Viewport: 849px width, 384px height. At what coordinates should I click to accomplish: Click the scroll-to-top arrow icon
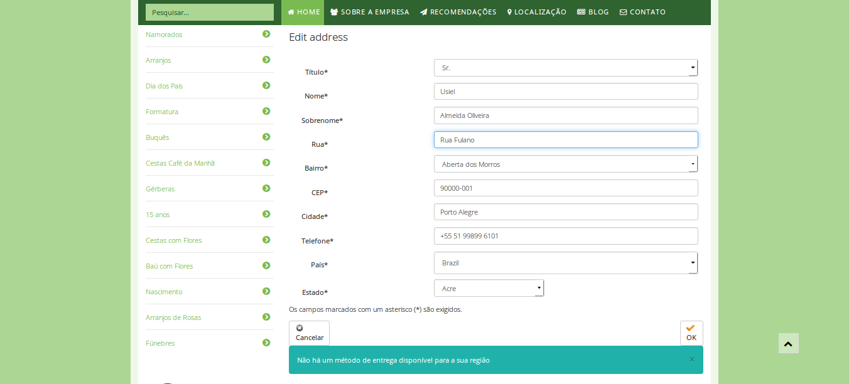pyautogui.click(x=789, y=343)
